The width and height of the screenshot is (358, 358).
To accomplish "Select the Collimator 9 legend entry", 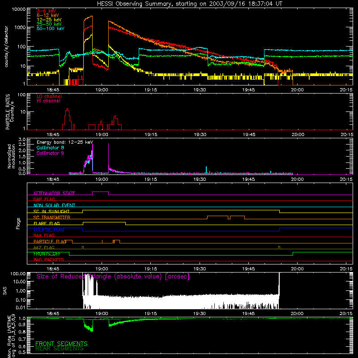I will [x=50, y=153].
